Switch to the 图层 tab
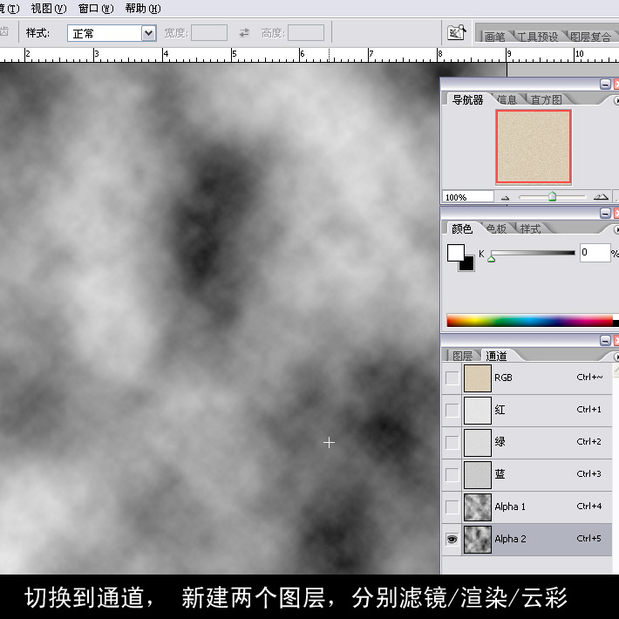Screen dimensions: 619x619 pos(462,356)
